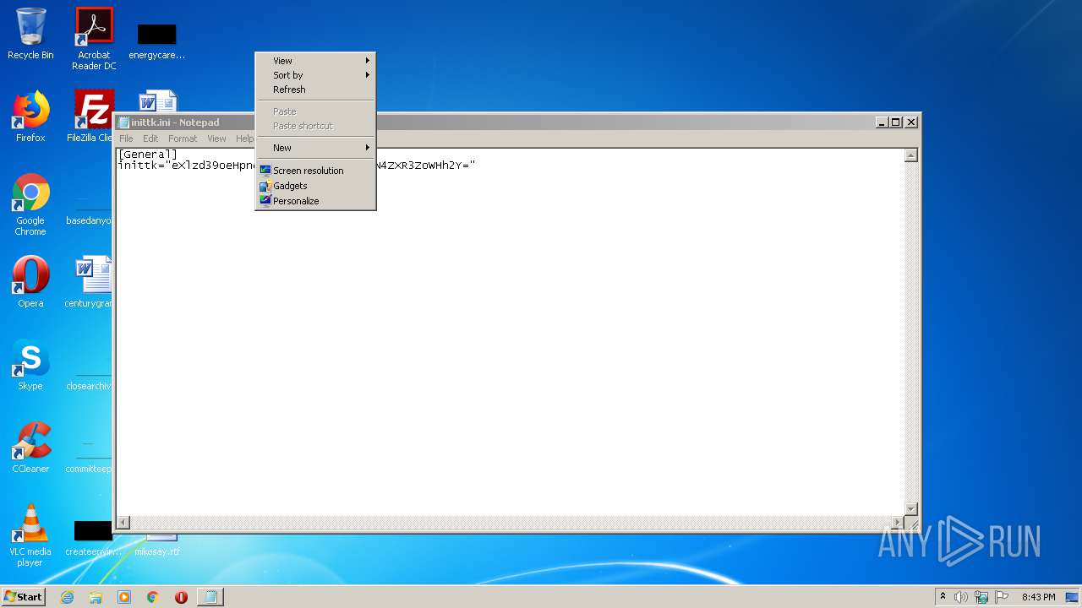Click the taskbar clock showing 8:43 PM
1082x608 pixels.
pyautogui.click(x=1038, y=597)
